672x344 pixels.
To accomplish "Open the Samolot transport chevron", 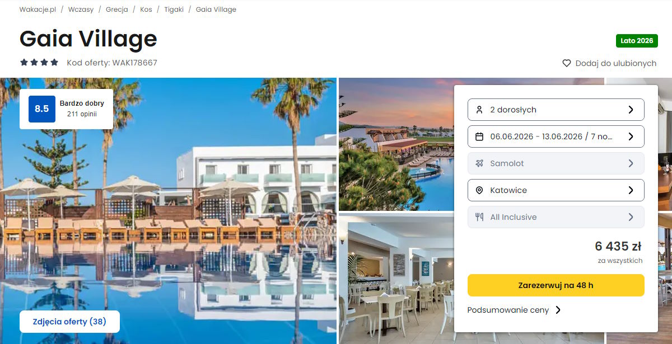I will (x=631, y=163).
